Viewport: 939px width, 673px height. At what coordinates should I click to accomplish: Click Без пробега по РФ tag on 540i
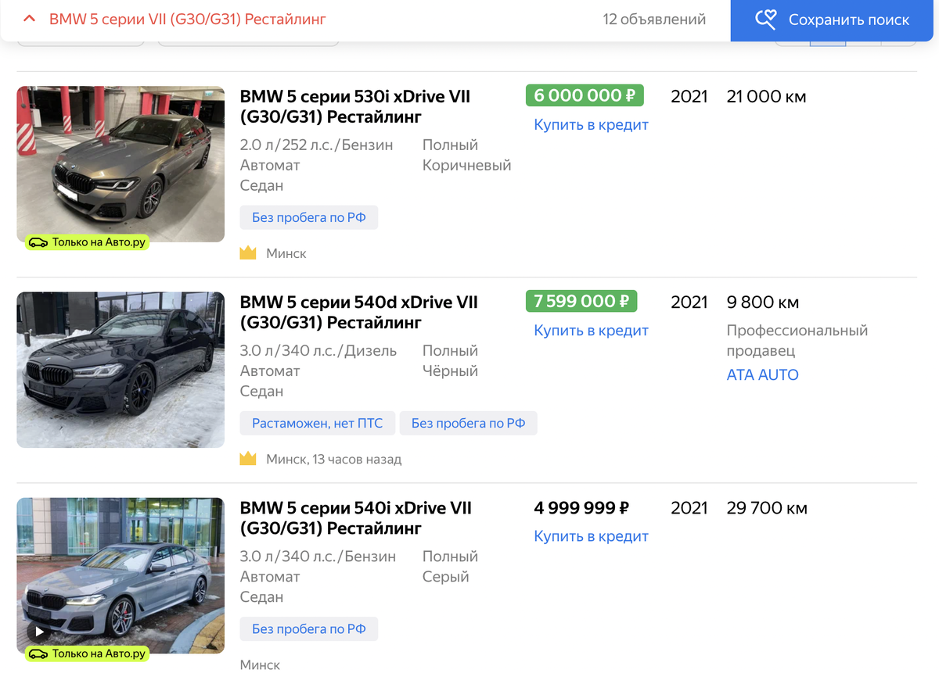tap(309, 628)
